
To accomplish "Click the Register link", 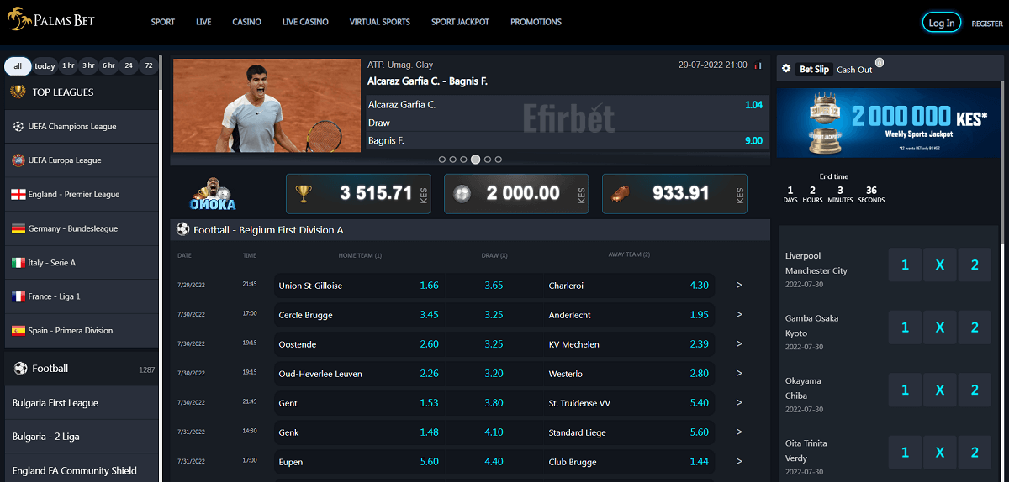I will [987, 24].
